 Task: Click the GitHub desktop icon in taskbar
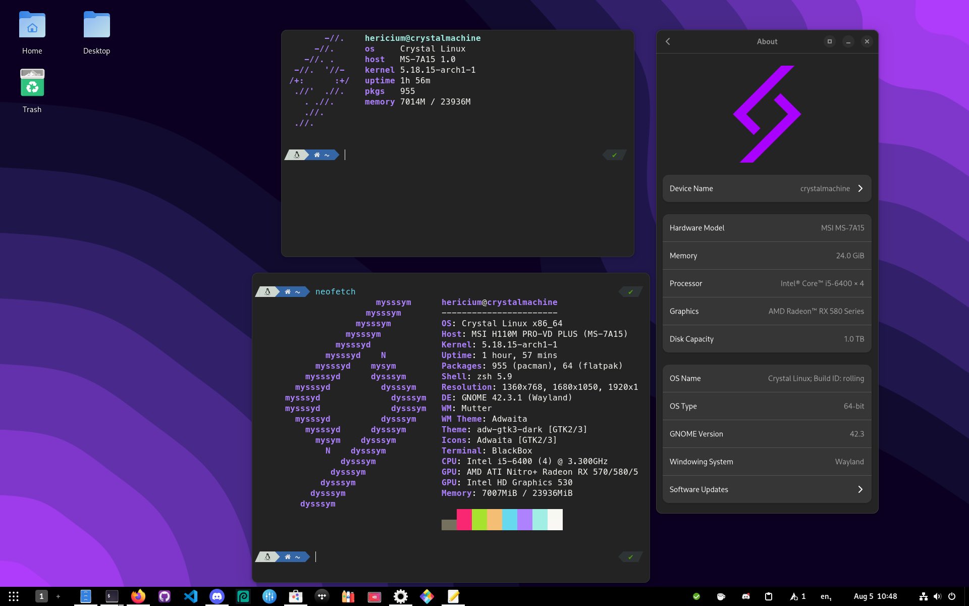[163, 595]
